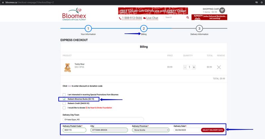Click 'here' to enter discount code
Screen dimensions: 265x139
click(x=69, y=86)
